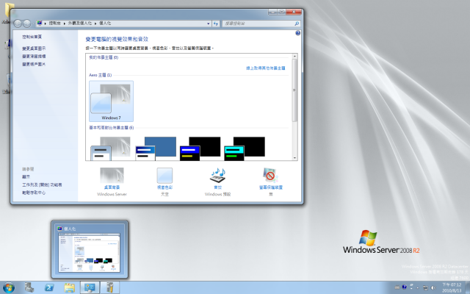Open 螢幕保護裝置 link
Screen dimensions: 470x294
pos(271,187)
